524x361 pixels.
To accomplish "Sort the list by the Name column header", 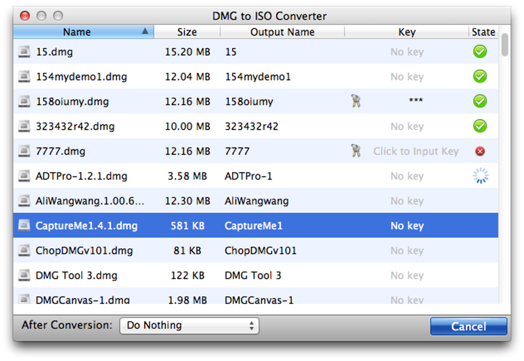I will 77,32.
